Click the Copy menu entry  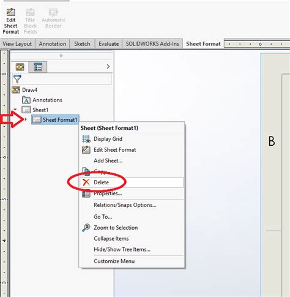pos(132,171)
